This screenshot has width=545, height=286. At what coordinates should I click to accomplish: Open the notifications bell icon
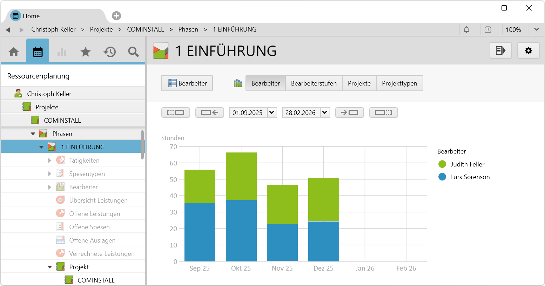[x=466, y=30]
